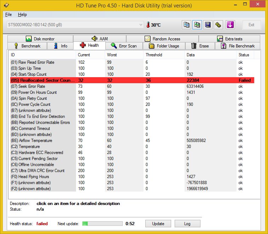This screenshot has height=234, width=268.
Task: Switch to the Benchmark tab
Action: [27, 46]
